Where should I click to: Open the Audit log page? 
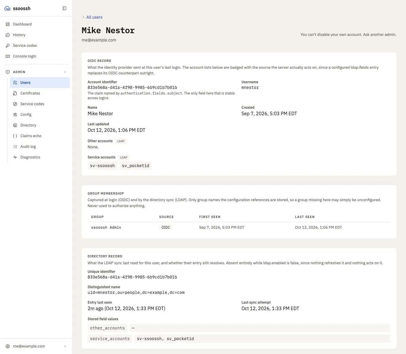pos(40,147)
